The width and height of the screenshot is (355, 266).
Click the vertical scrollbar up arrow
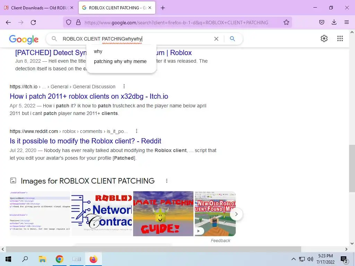tap(352, 32)
